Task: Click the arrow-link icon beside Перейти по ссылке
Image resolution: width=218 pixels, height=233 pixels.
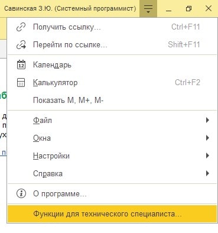Action: (21, 45)
